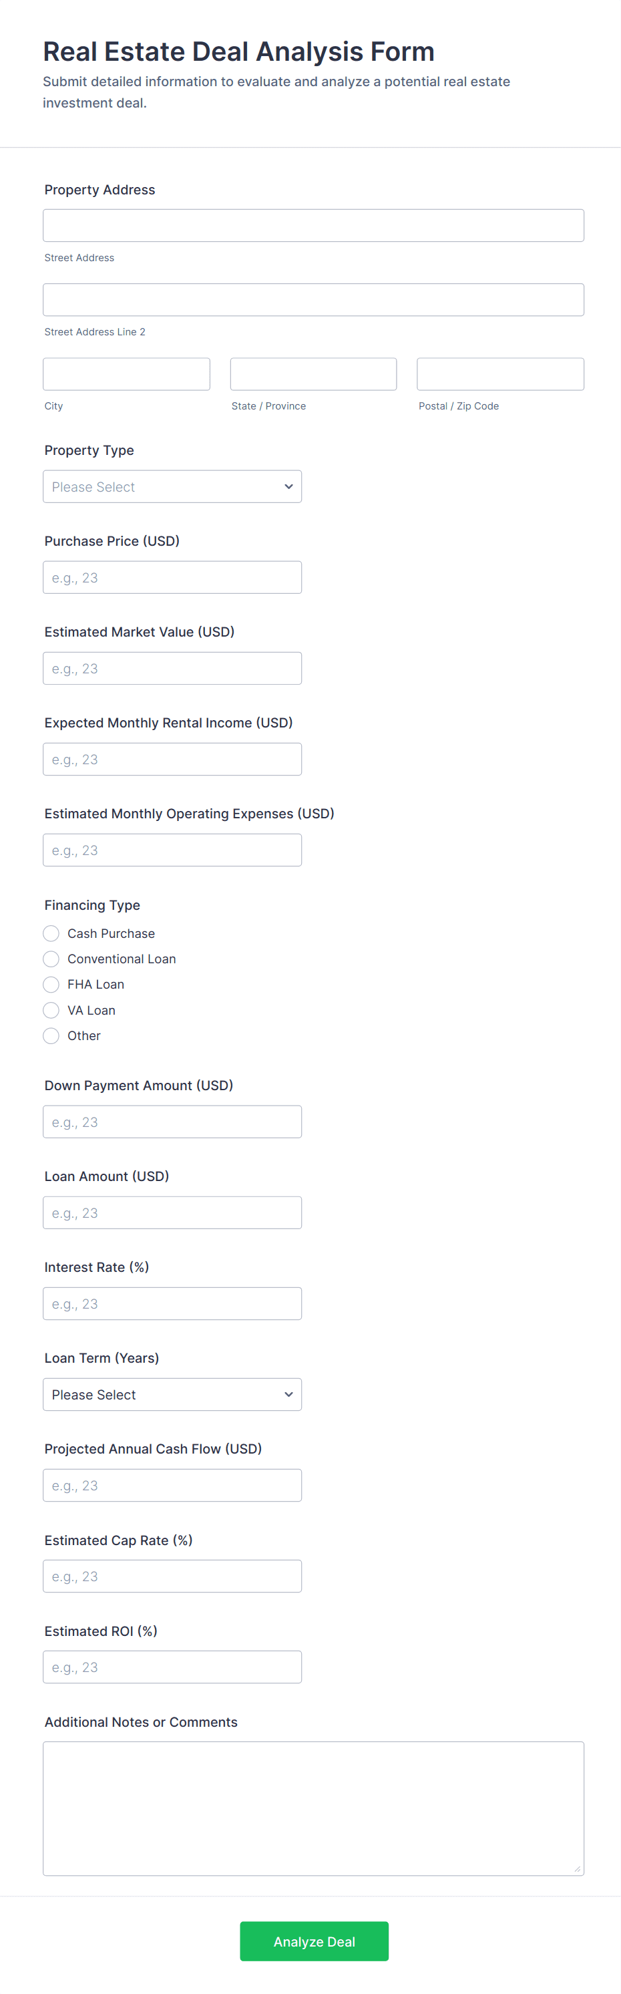This screenshot has width=621, height=1994.
Task: Click the Street Address Line 2 field
Action: (x=313, y=299)
